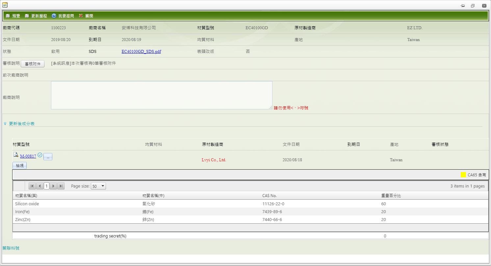Click the 關閉 close toolbar button

[x=86, y=16]
